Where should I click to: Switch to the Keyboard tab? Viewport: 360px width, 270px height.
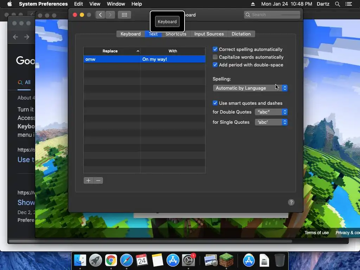131,34
